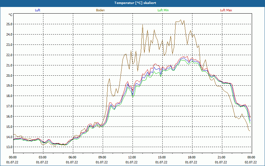Click the 01.07.22 date under 18:00
The image size is (265, 166).
[191, 162]
